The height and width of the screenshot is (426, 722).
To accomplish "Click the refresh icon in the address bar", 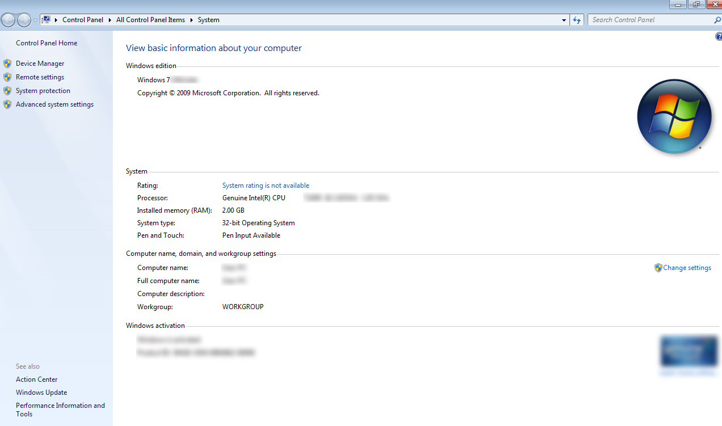I will pyautogui.click(x=577, y=19).
